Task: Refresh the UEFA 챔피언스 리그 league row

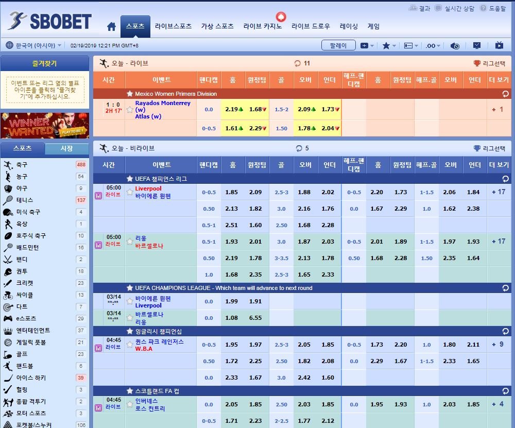Action: pos(506,179)
